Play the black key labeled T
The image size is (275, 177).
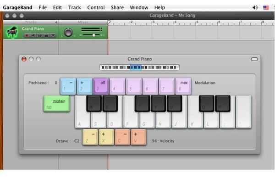[142, 103]
